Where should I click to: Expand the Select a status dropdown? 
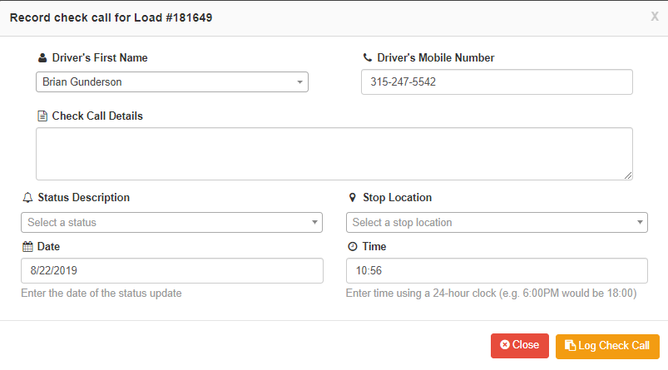166,223
